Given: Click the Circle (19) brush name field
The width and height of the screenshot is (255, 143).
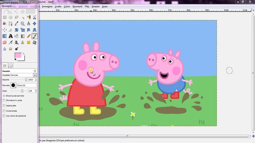Looking at the screenshot, I should [x=27, y=85].
